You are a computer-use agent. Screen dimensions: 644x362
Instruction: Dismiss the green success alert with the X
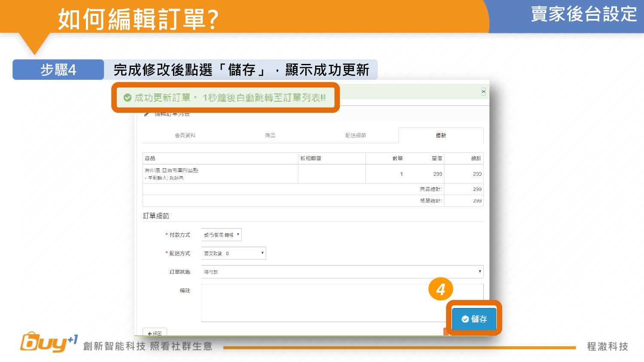483,92
